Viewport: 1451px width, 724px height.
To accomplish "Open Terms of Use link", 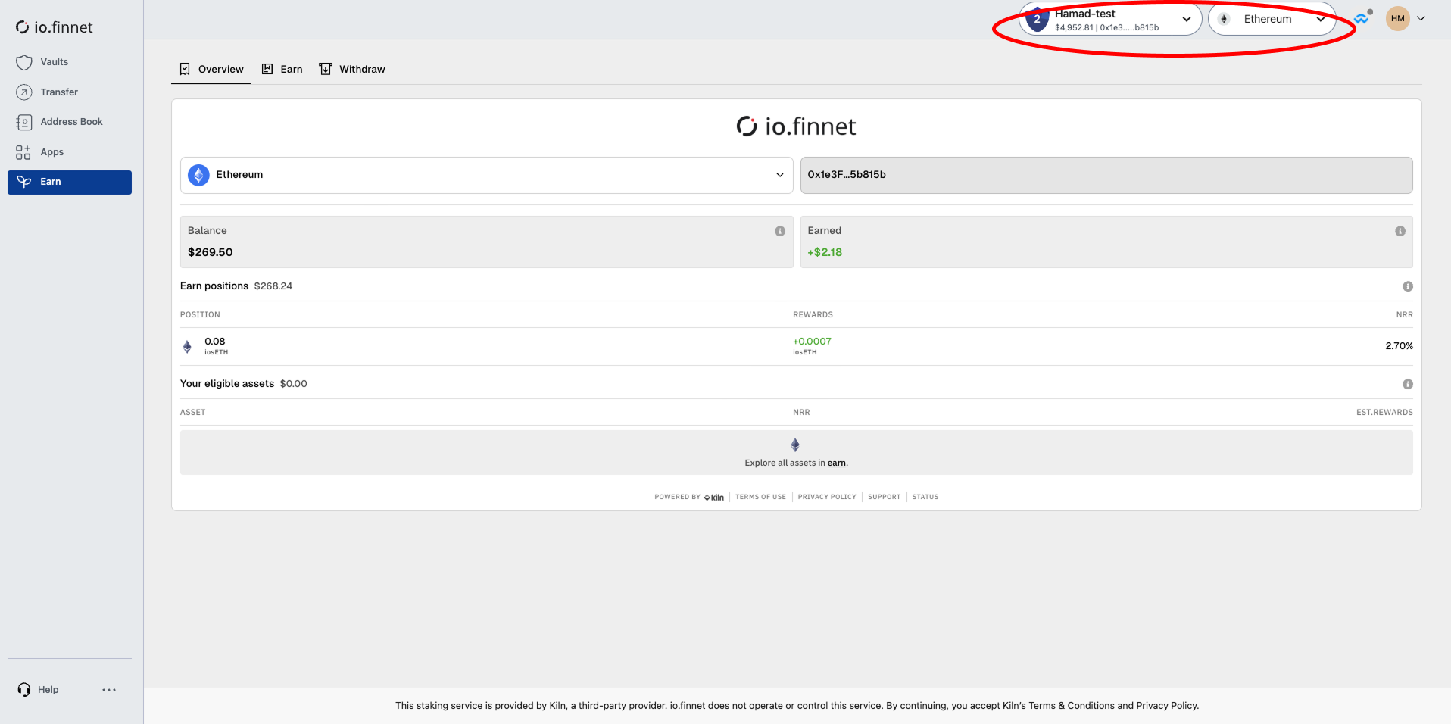I will pos(760,497).
